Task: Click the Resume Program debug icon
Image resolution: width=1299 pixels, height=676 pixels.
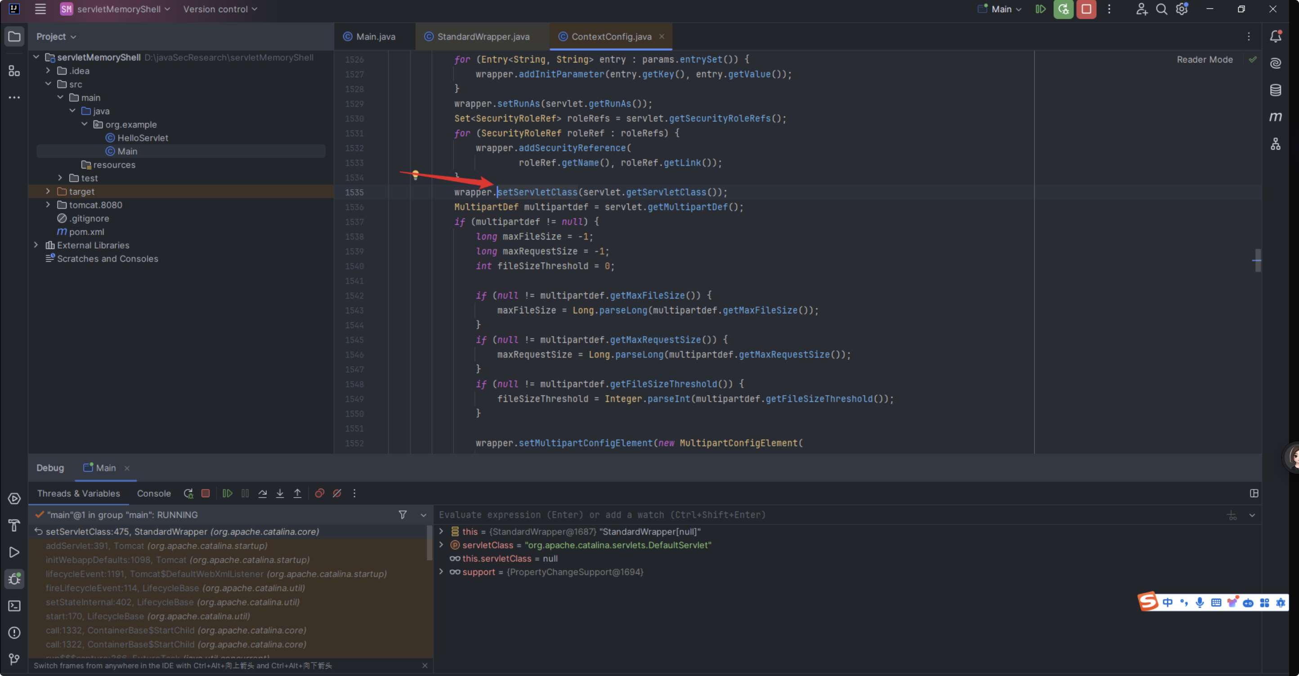Action: click(228, 493)
